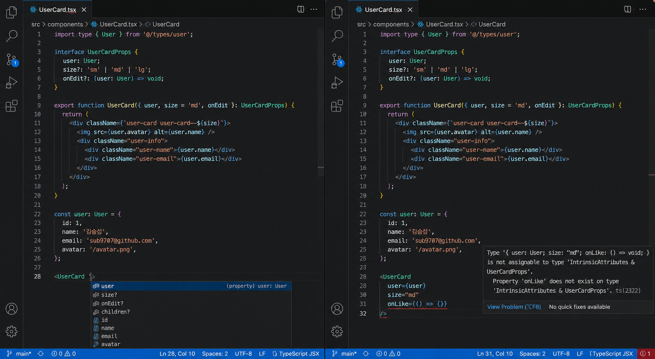Click UserCard.tsx breadcrumb in right window
This screenshot has width=655, height=359.
tap(440, 24)
